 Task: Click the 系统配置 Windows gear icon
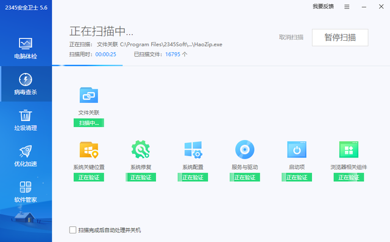(193, 150)
